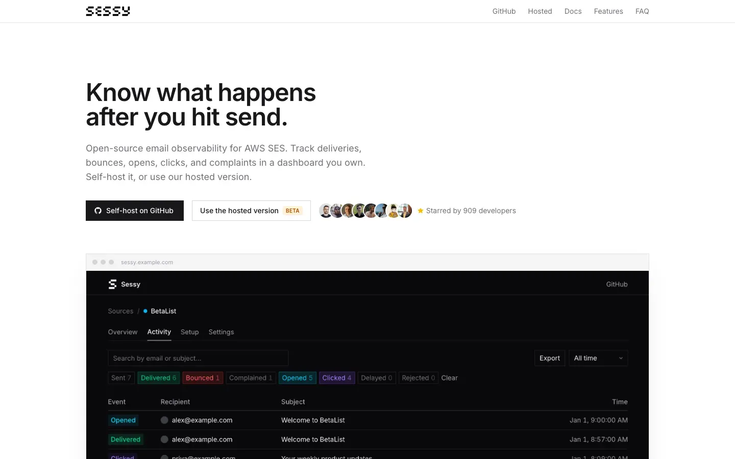Toggle the Clicked 4 filter
The height and width of the screenshot is (459, 735).
337,378
